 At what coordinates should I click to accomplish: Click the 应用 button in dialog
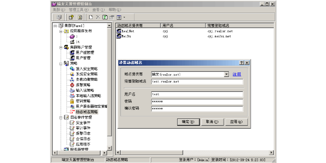[x=237, y=122]
